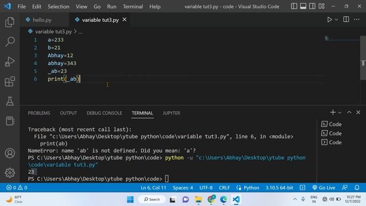This screenshot has width=366, height=206.
Task: Open Run and Debug view
Action: (10, 62)
